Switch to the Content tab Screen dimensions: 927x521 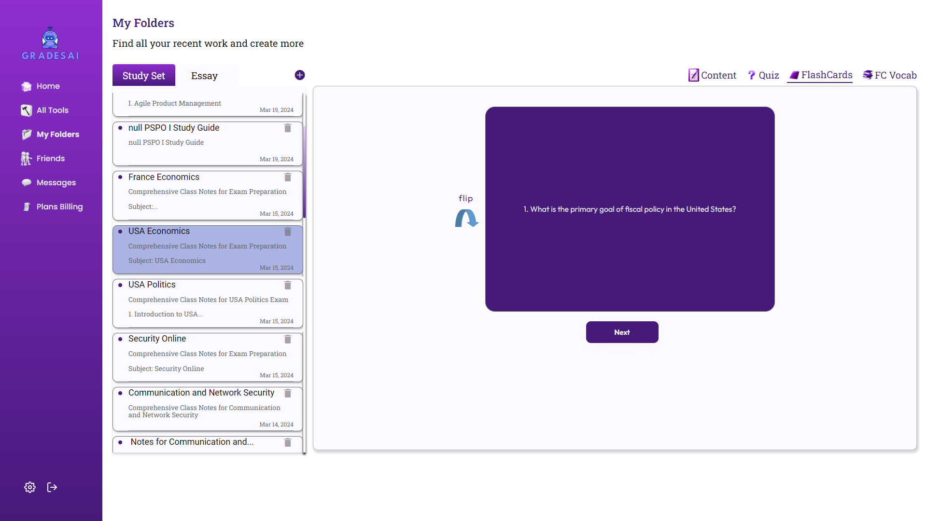pos(713,75)
